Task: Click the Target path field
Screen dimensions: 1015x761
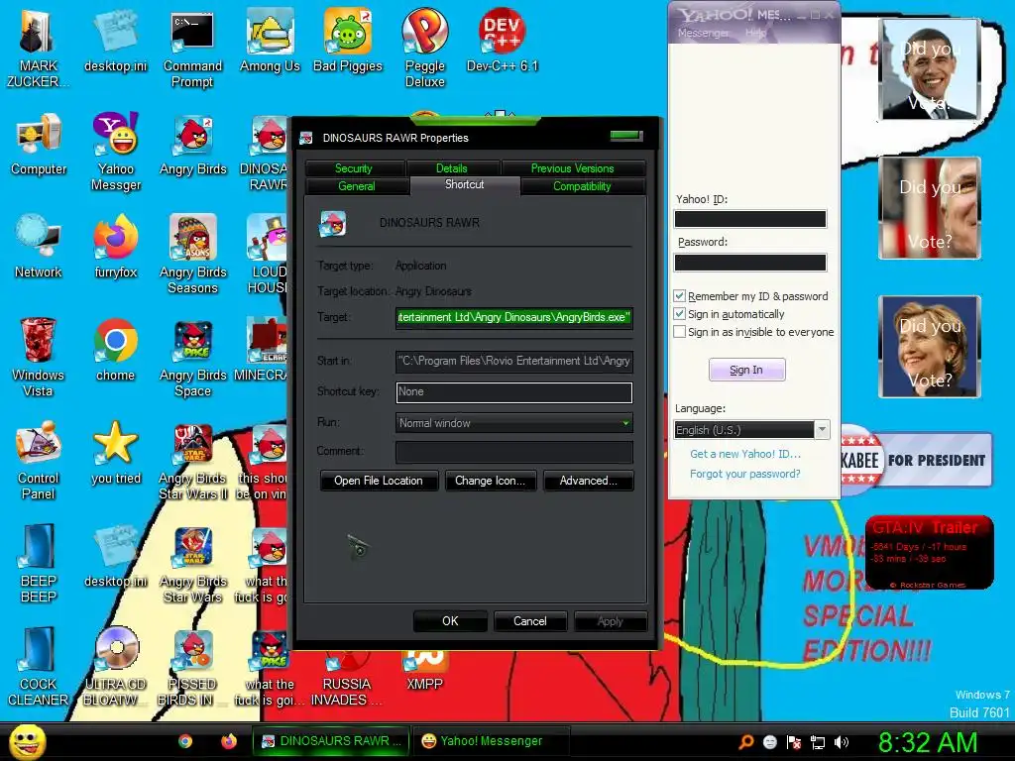Action: coord(514,318)
